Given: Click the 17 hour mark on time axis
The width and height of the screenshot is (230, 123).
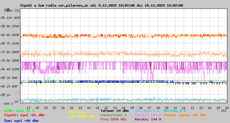Looking at the screenshot, I should tap(28, 108).
